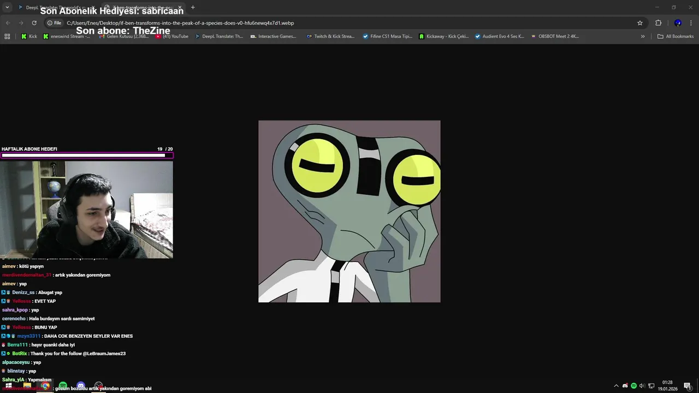
Task: Open the Audient Evo 4 bookmark
Action: tap(500, 37)
